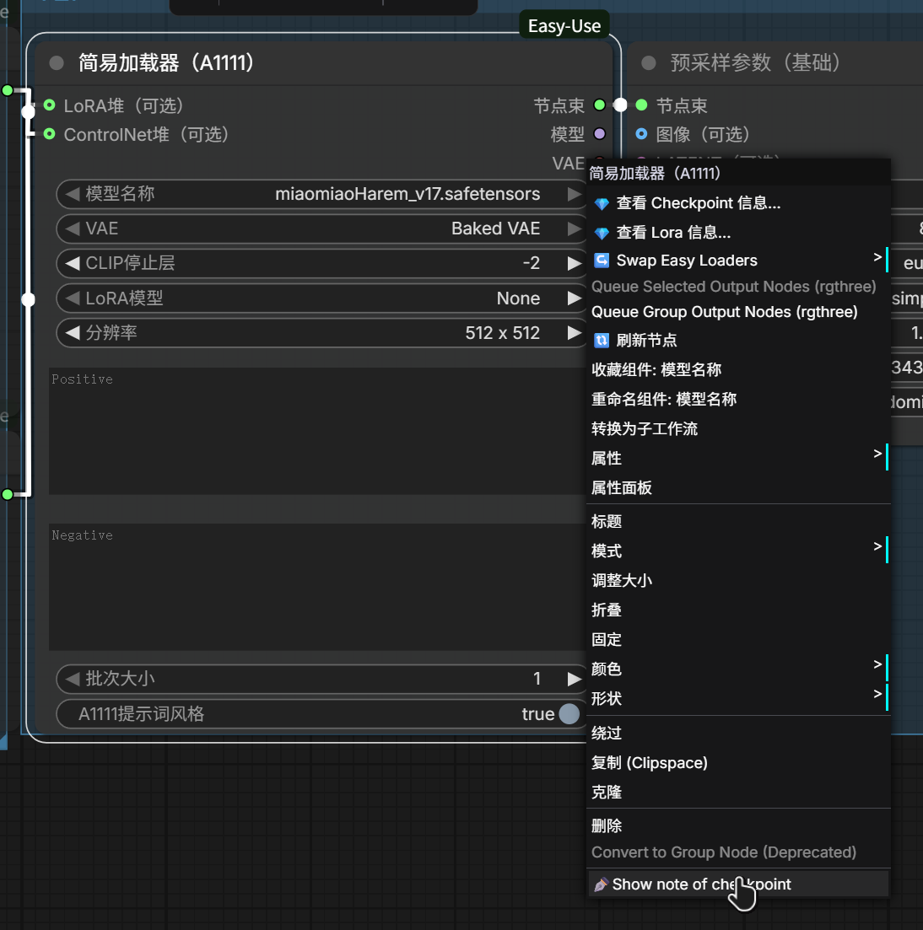
Task: Click the 节点束 input socket on 预采样参数 node
Action: pos(641,105)
